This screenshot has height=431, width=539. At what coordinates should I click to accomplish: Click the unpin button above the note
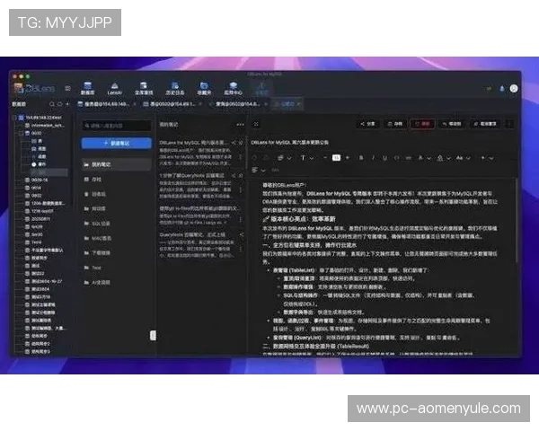[x=485, y=124]
